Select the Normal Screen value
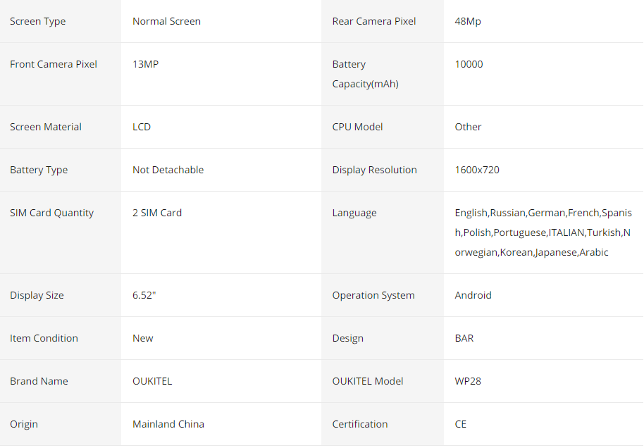Image resolution: width=644 pixels, height=448 pixels. point(166,21)
